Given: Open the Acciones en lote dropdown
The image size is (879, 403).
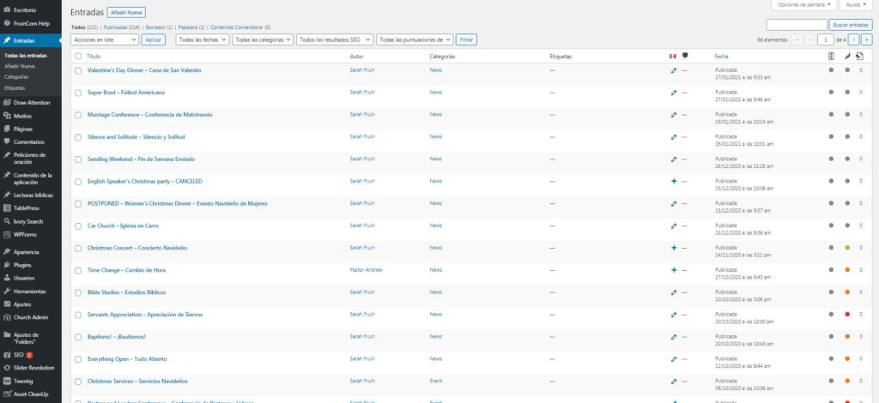Looking at the screenshot, I should coord(105,39).
